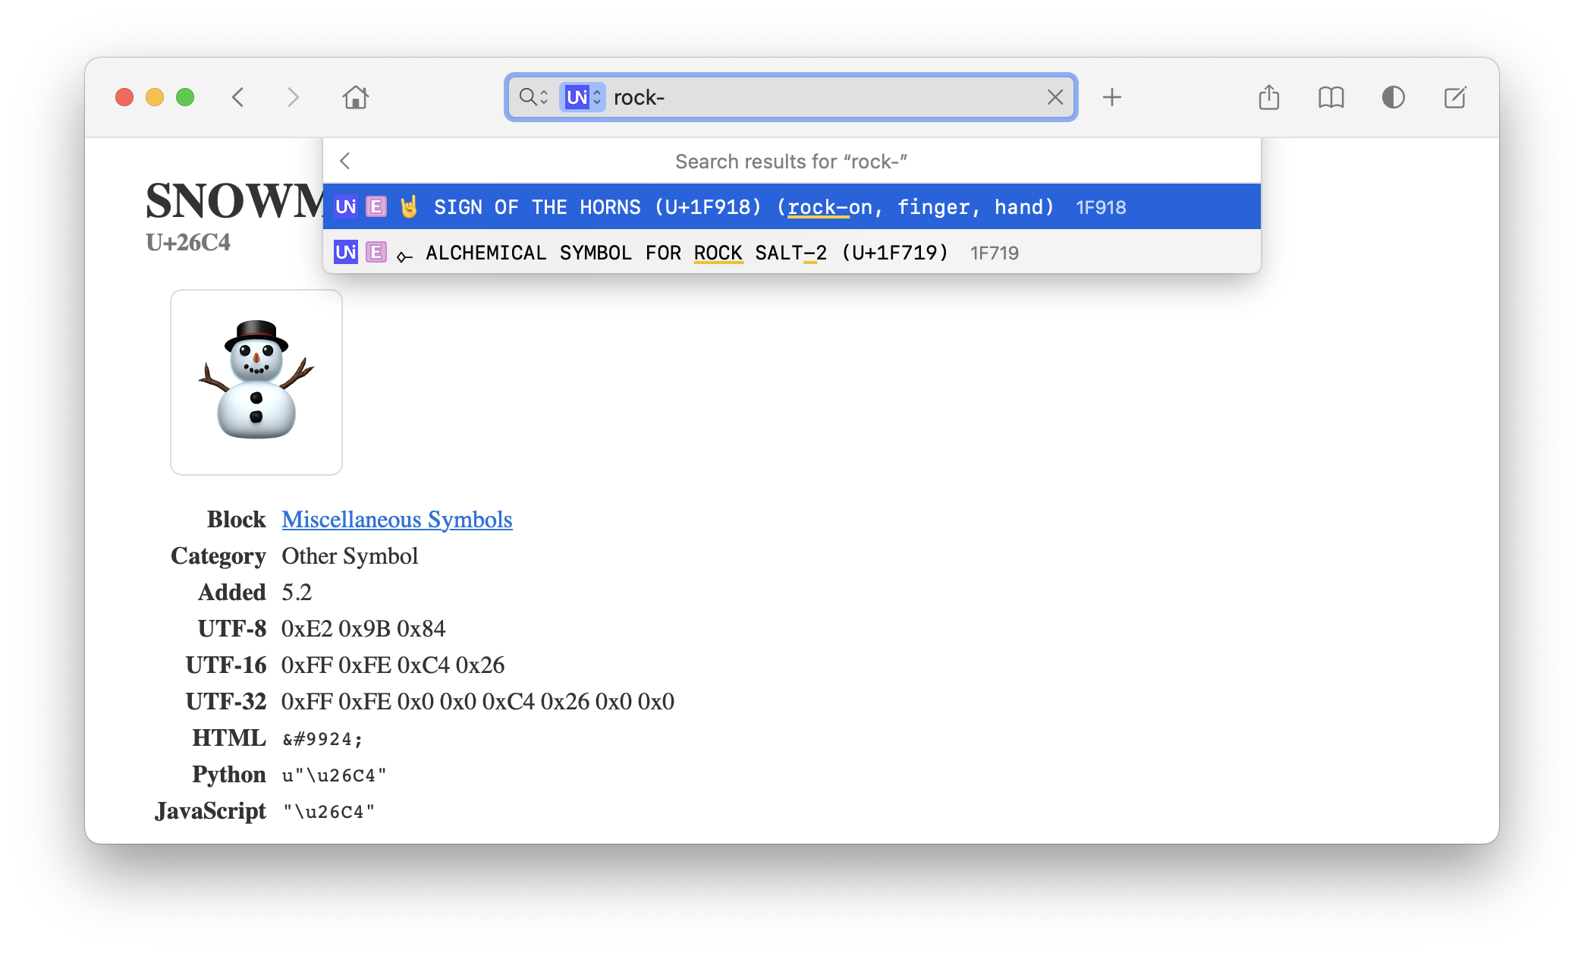This screenshot has width=1584, height=956.
Task: Minimize the window with yellow button
Action: pos(155,97)
